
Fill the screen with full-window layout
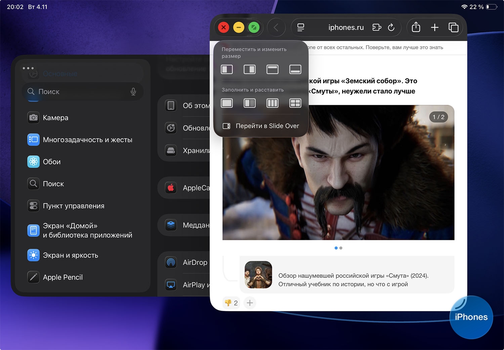(227, 103)
